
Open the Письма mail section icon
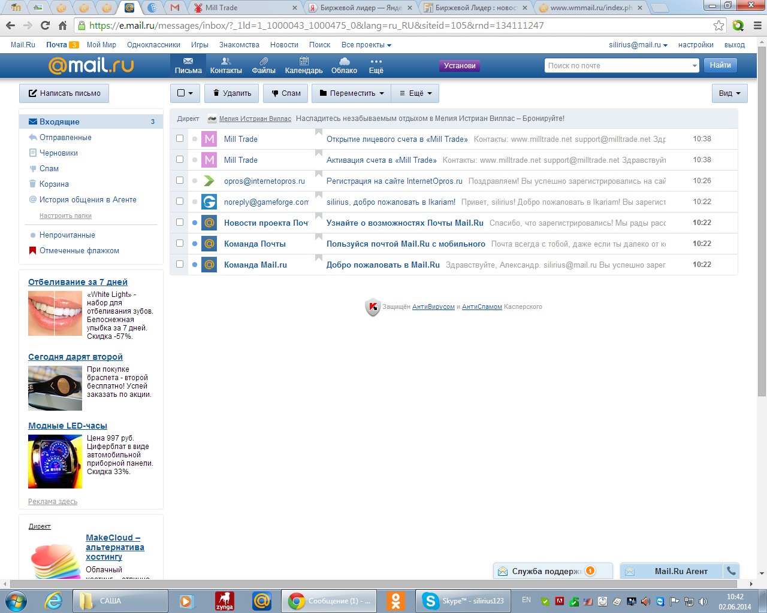click(188, 66)
